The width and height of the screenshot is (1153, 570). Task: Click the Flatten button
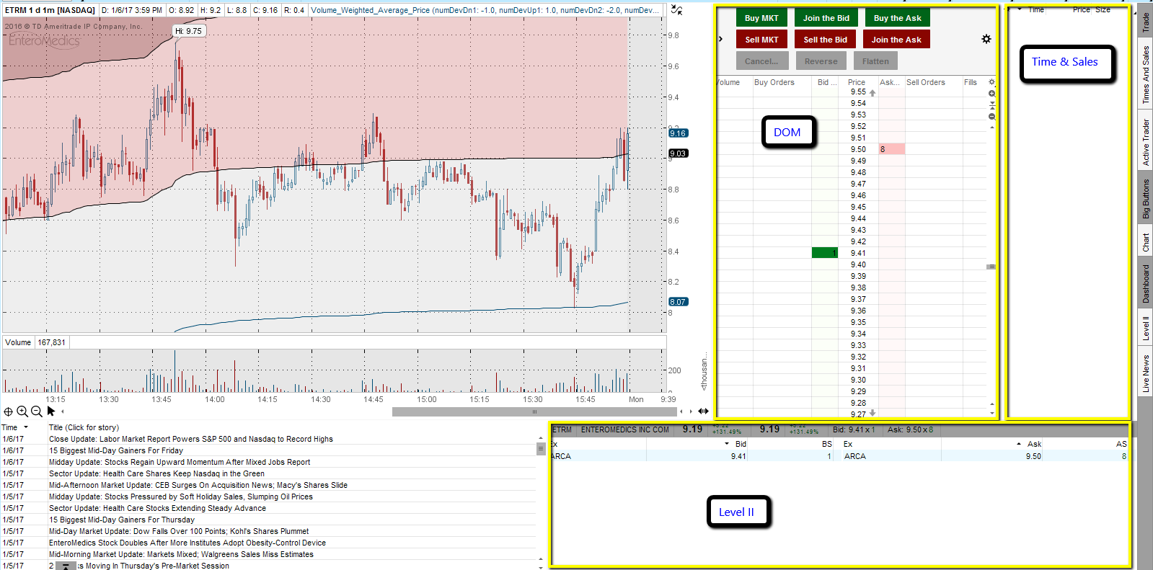[875, 61]
